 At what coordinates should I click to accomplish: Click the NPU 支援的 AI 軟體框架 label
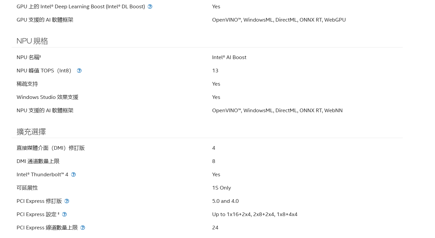pyautogui.click(x=45, y=111)
